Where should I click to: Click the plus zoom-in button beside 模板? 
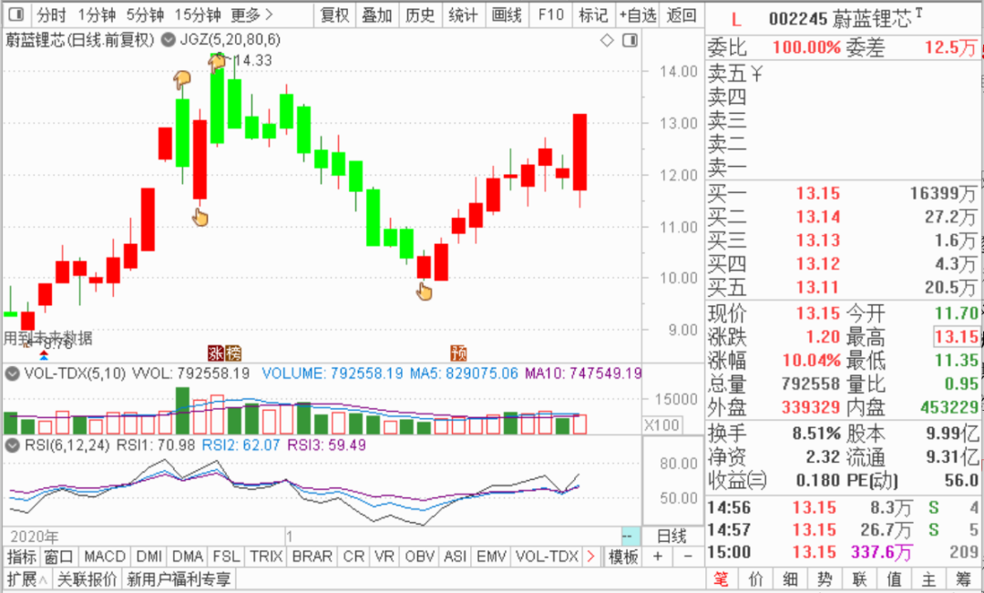click(658, 557)
